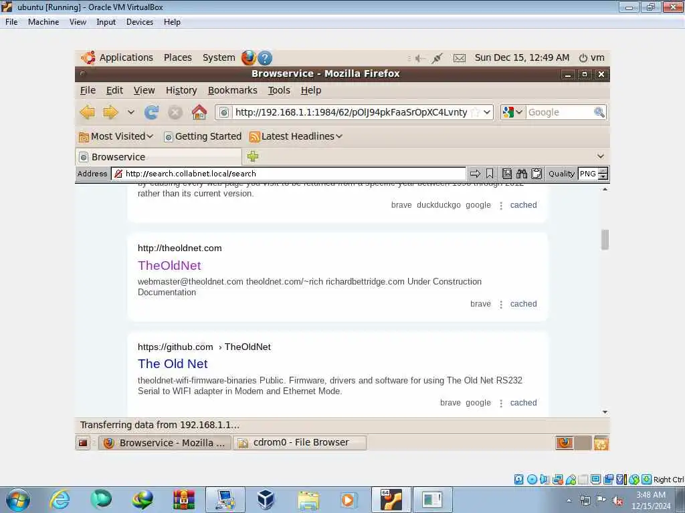The height and width of the screenshot is (513, 685).
Task: Launch Firefox from the GNOME panel icon
Action: click(x=249, y=57)
